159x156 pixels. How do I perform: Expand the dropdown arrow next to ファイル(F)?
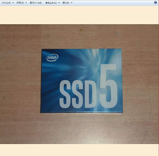(x=13, y=3)
